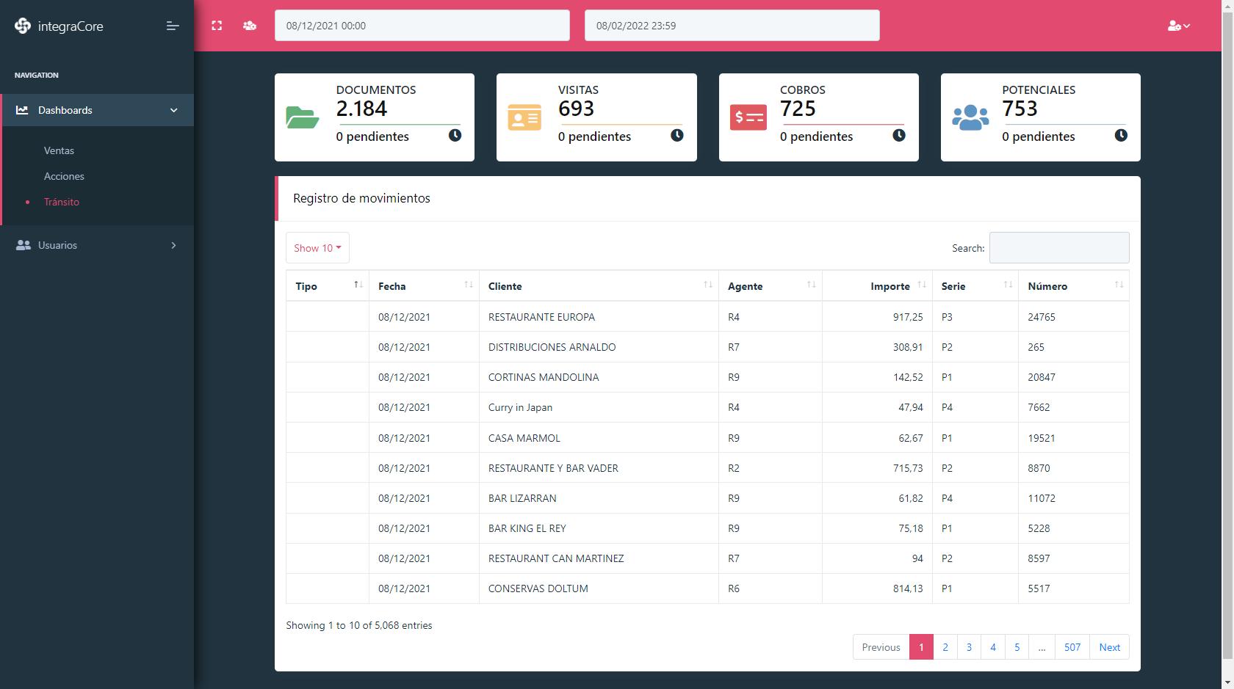Open the Ventas dashboard

(x=59, y=150)
